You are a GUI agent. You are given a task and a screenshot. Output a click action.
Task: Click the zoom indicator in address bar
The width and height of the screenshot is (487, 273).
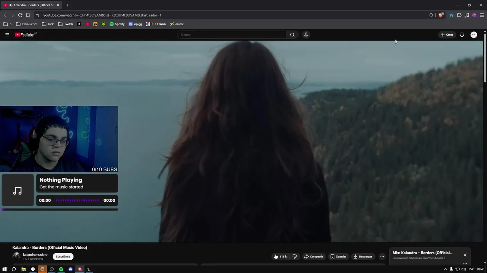pyautogui.click(x=431, y=15)
